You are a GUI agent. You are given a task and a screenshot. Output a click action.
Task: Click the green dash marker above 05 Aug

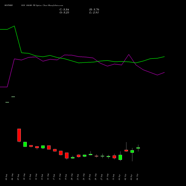(7, 102)
